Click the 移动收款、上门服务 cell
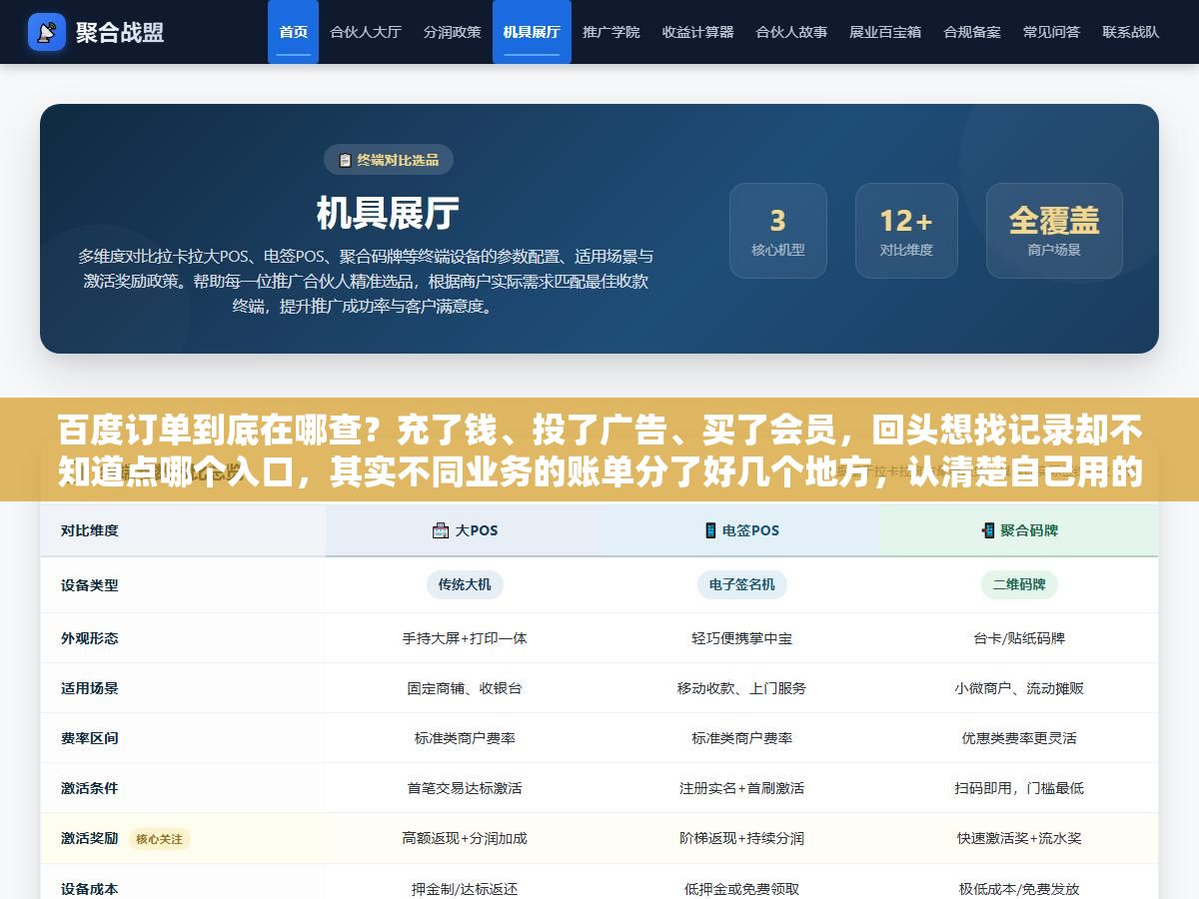 pyautogui.click(x=742, y=688)
